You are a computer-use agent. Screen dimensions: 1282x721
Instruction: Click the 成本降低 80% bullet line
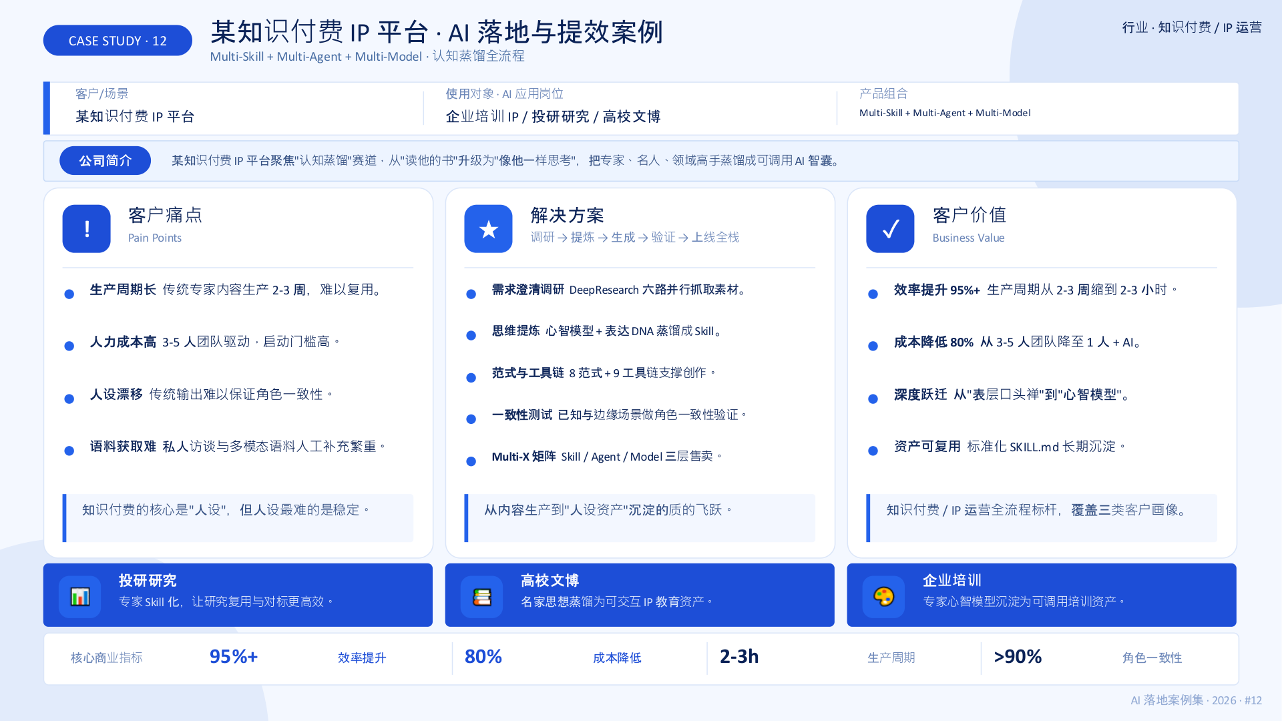click(1019, 342)
